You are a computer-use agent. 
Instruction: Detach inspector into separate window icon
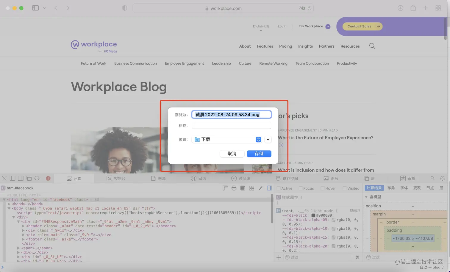click(29, 178)
